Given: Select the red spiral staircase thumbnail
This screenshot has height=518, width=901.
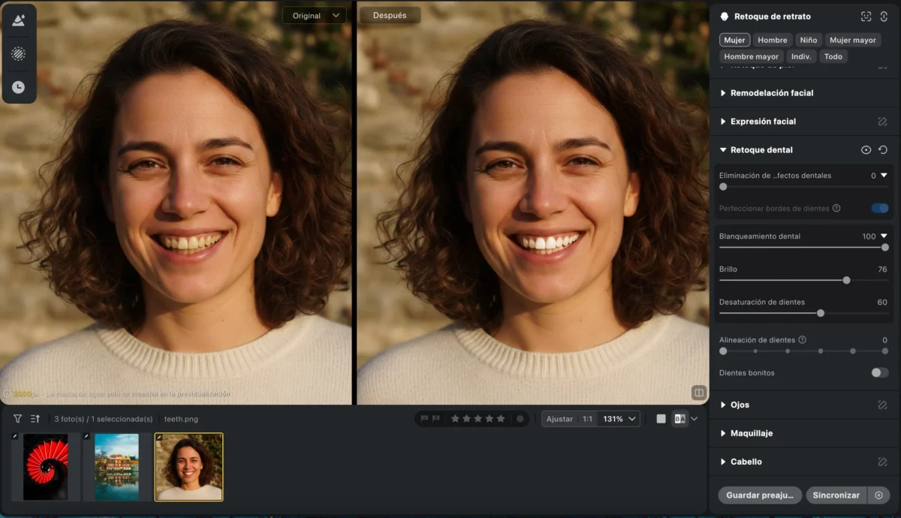Looking at the screenshot, I should click(45, 467).
